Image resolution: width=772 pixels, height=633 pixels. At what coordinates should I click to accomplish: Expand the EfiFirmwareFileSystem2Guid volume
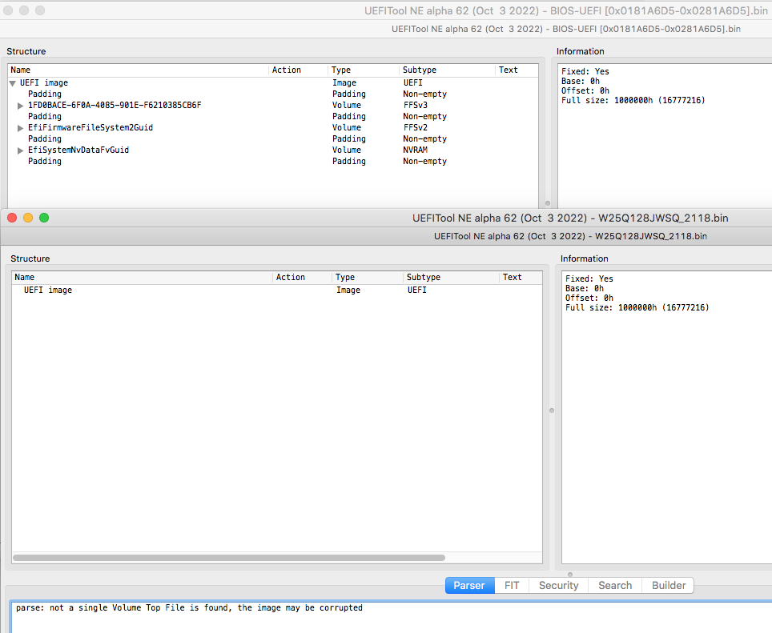(20, 128)
